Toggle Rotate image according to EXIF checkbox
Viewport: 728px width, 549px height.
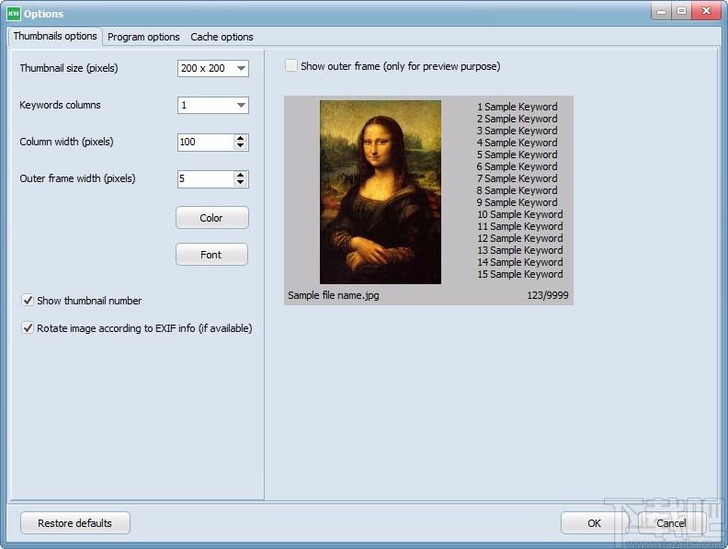tap(28, 328)
